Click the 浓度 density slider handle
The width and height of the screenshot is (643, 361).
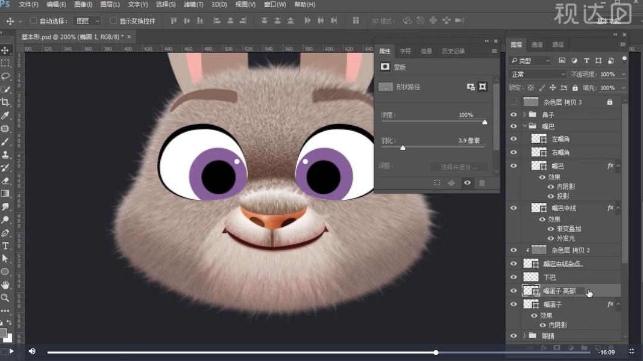tap(485, 122)
